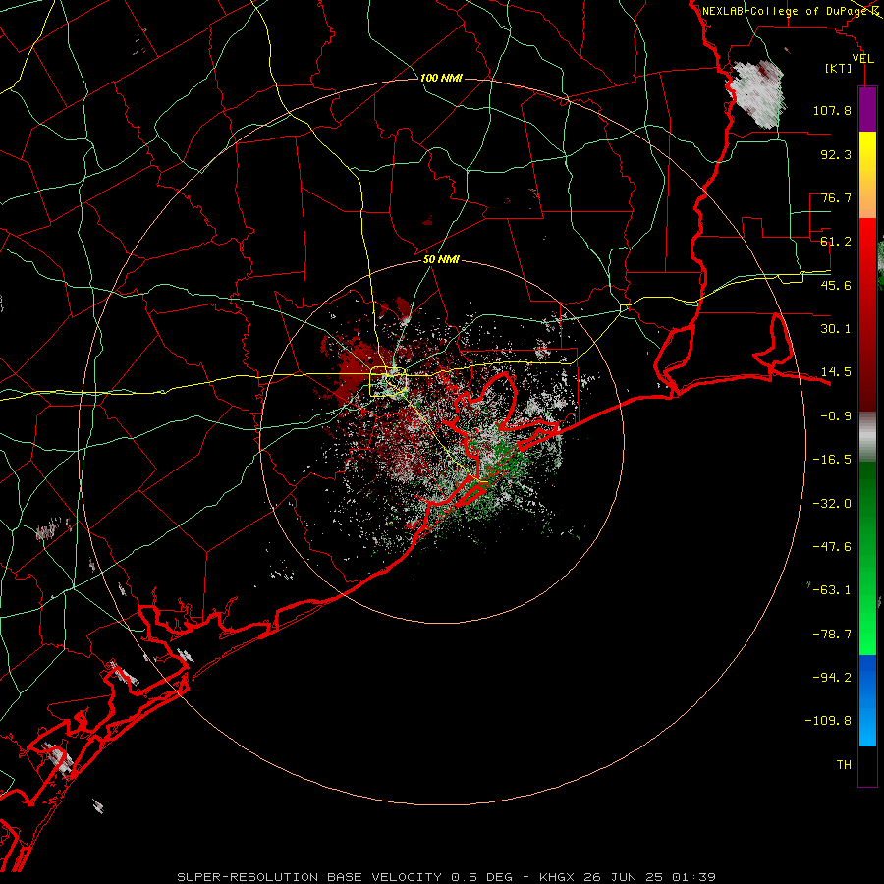This screenshot has height=884, width=884.
Task: Select the -78.7 velocity scale value
Action: tap(832, 635)
